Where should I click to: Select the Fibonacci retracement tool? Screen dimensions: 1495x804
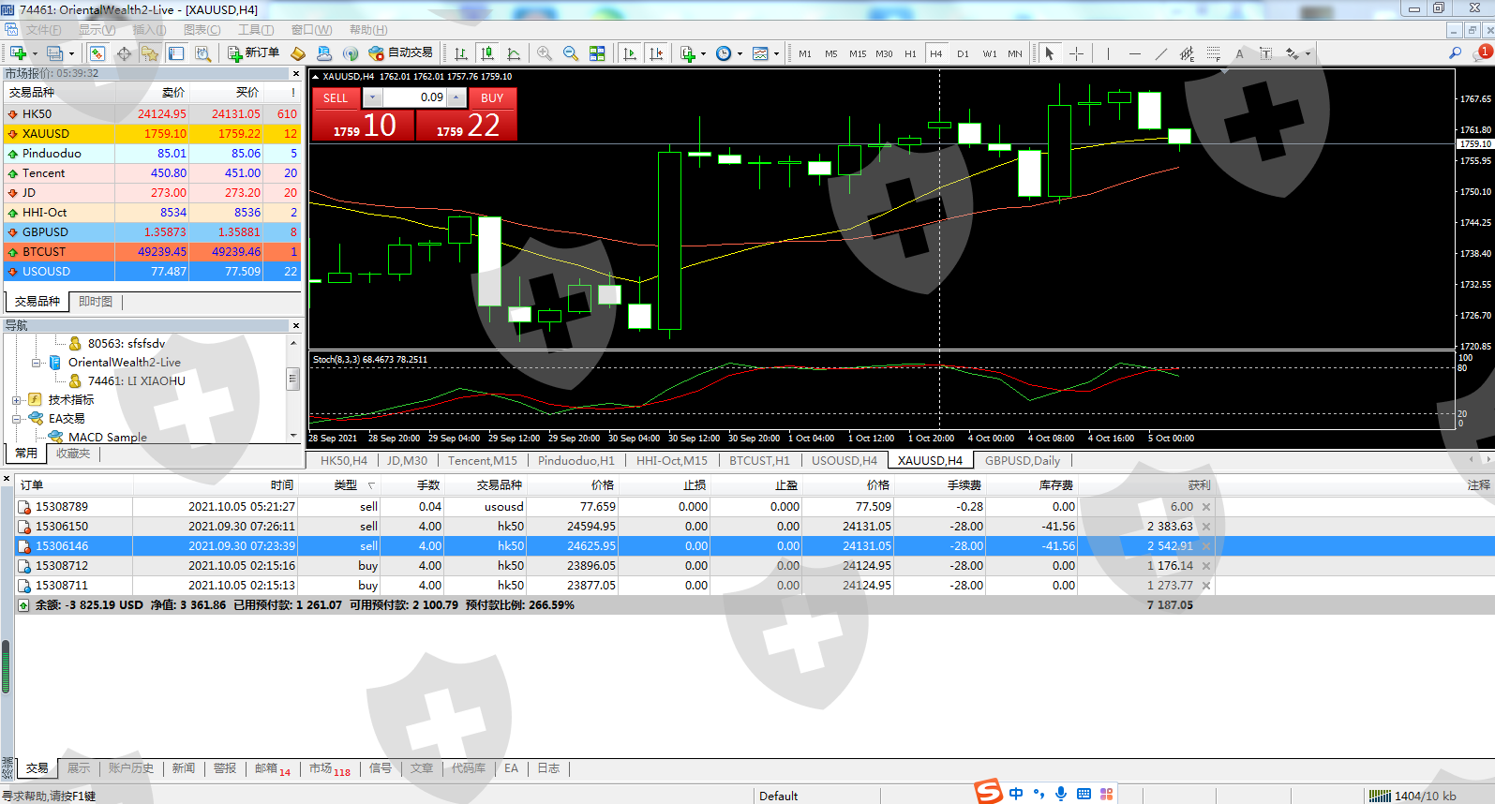1213,53
